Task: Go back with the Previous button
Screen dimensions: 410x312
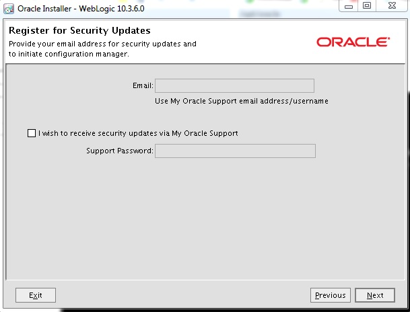Action: [x=330, y=295]
